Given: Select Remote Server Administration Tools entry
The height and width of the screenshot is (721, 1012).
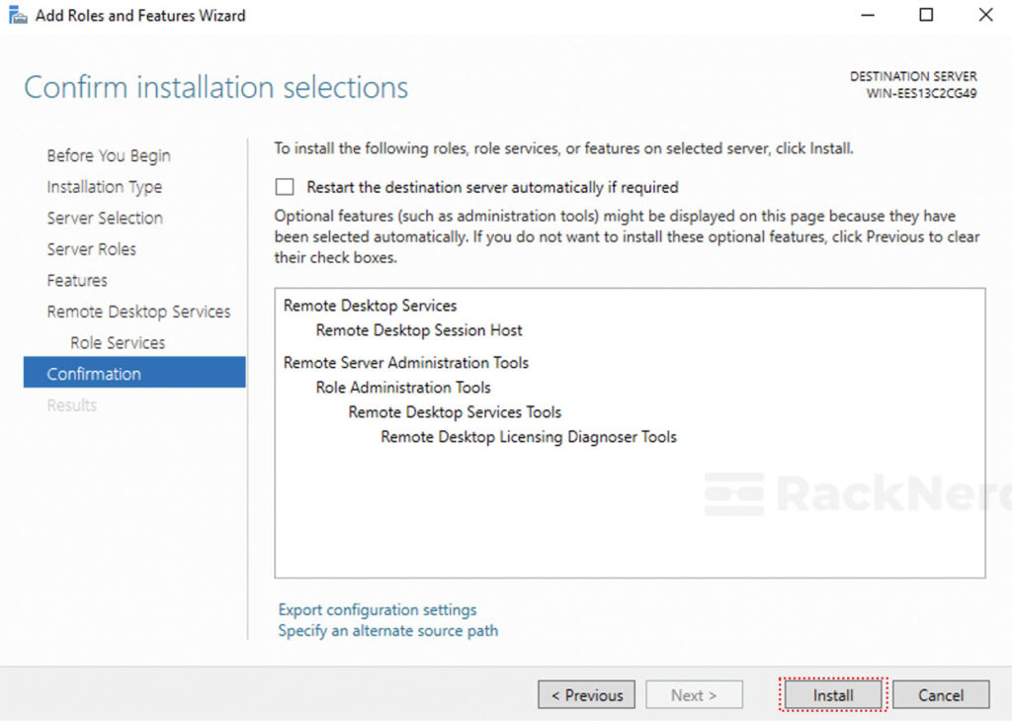Looking at the screenshot, I should 404,363.
